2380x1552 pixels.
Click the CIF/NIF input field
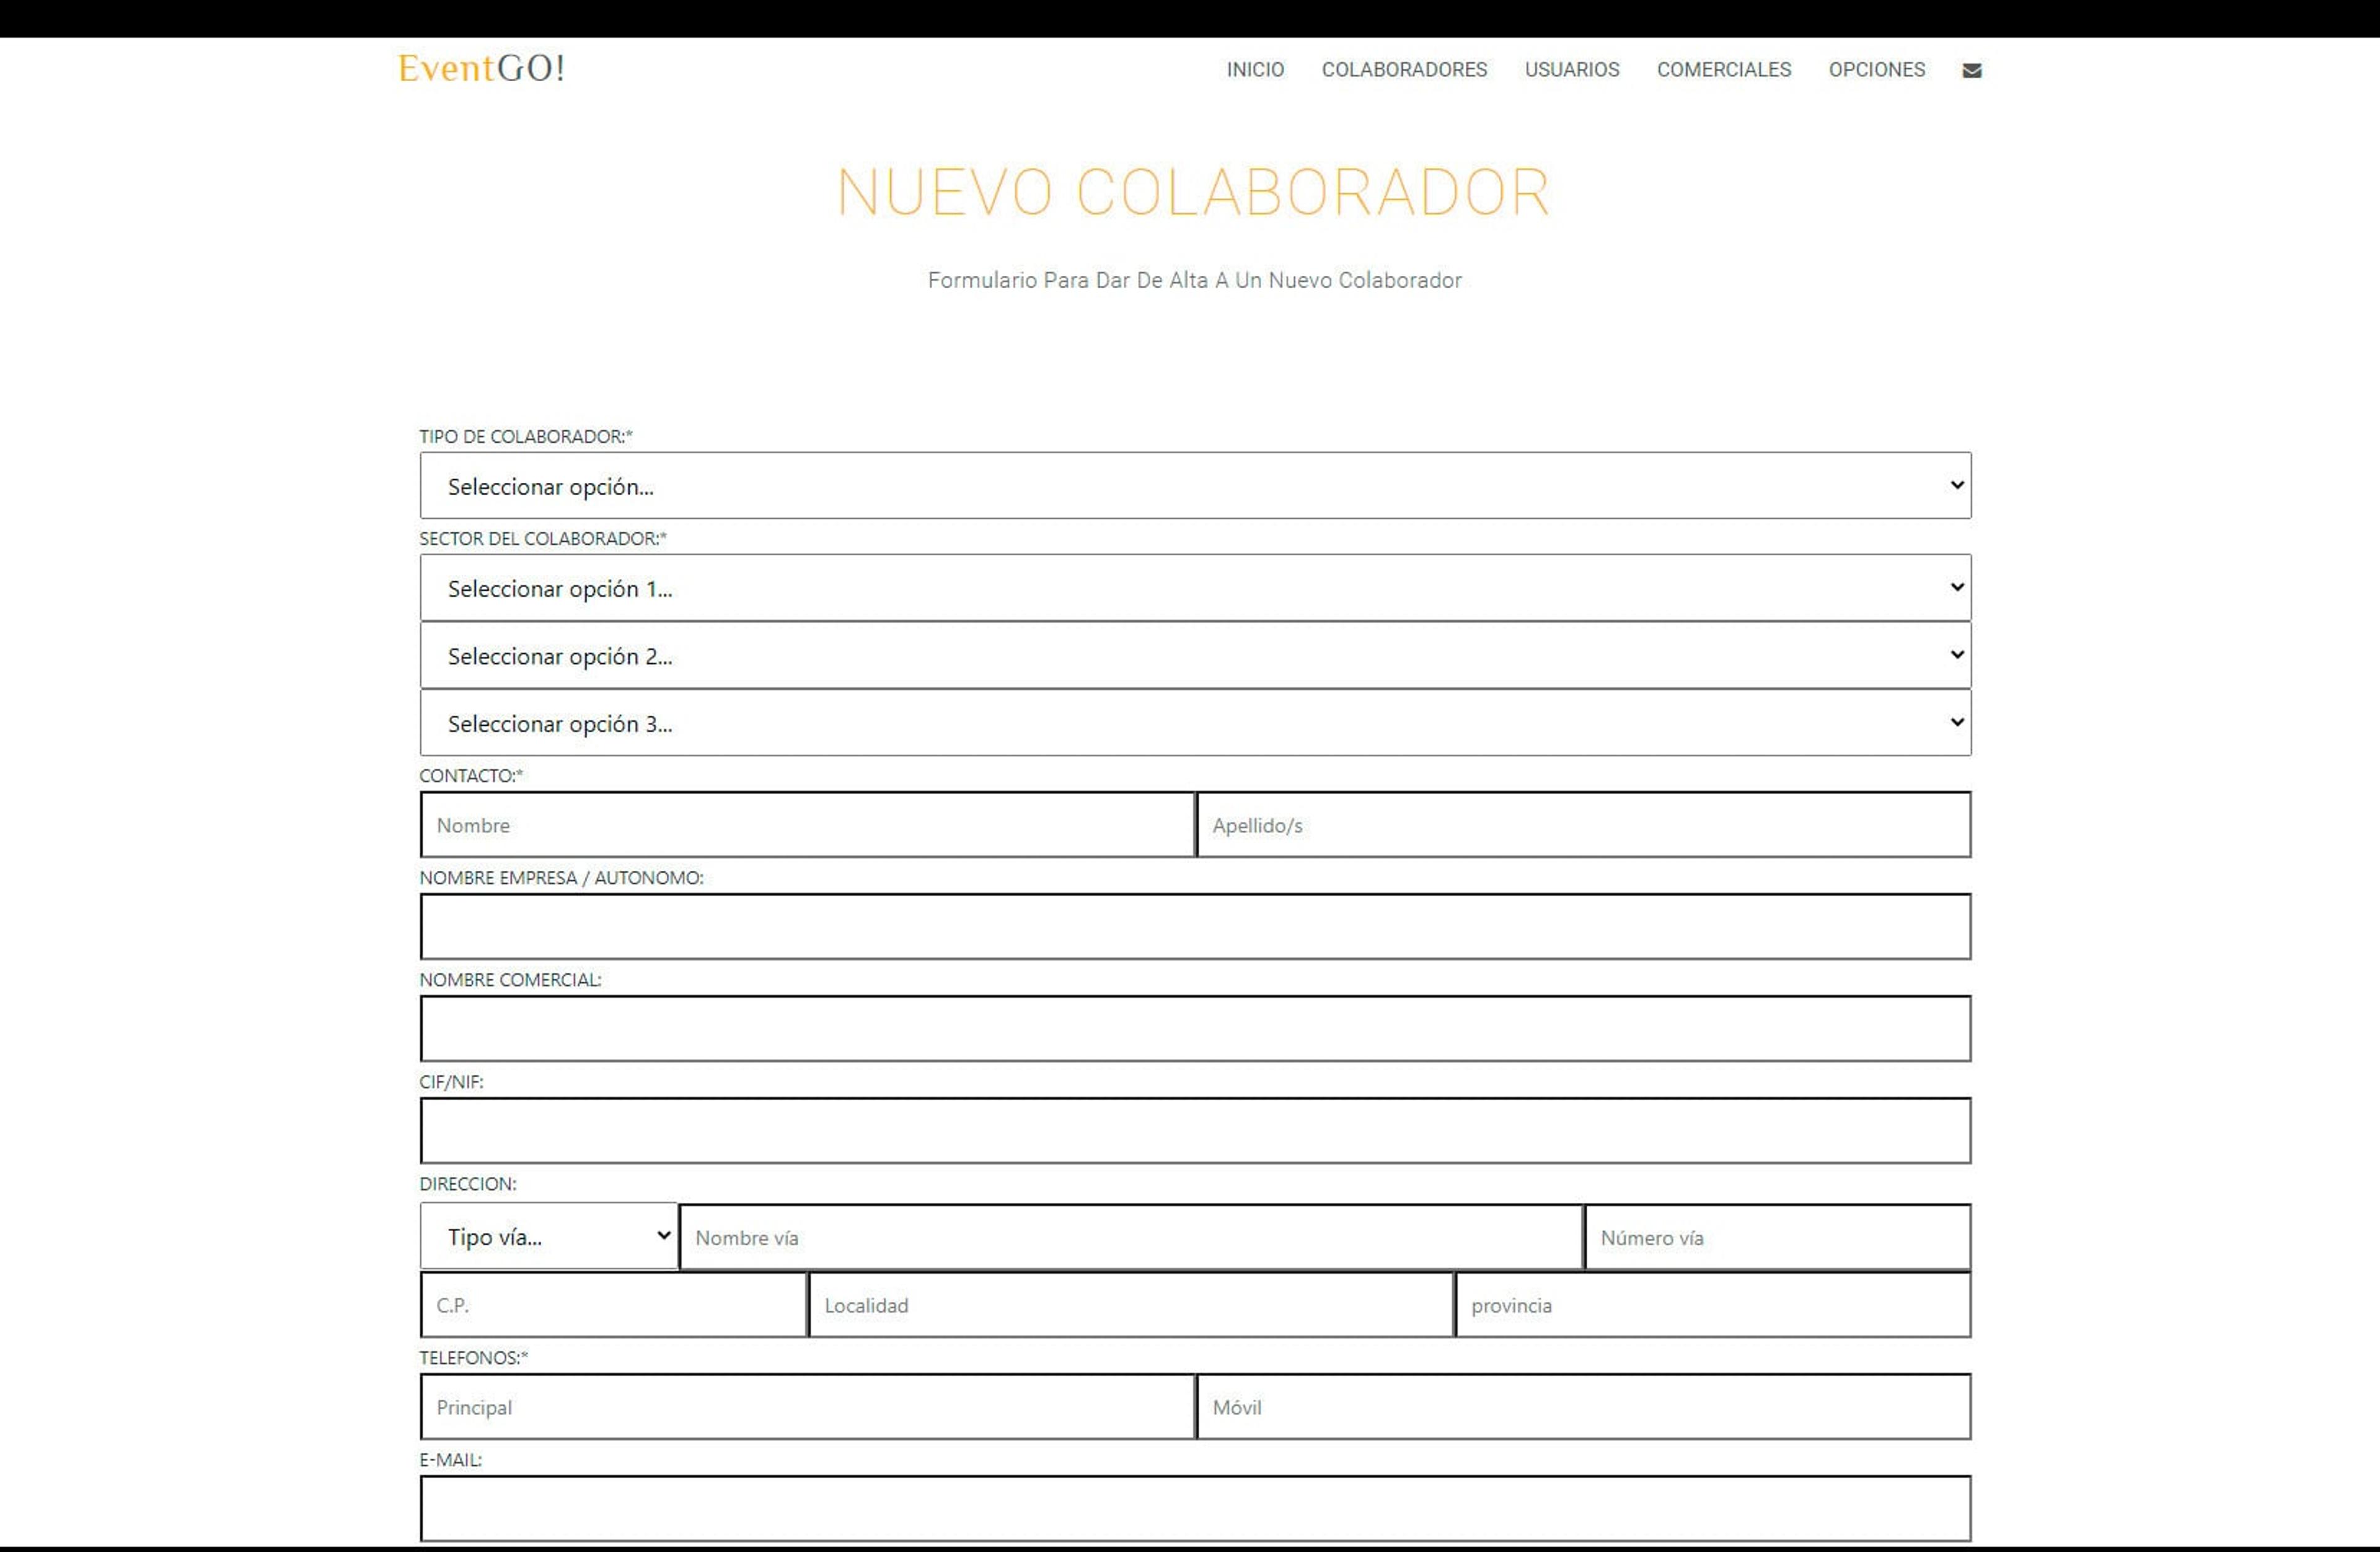[1195, 1131]
